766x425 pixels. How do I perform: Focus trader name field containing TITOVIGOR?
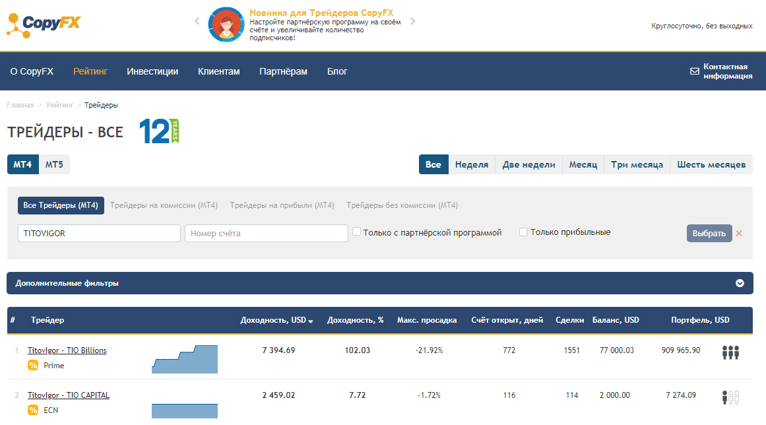click(x=99, y=234)
